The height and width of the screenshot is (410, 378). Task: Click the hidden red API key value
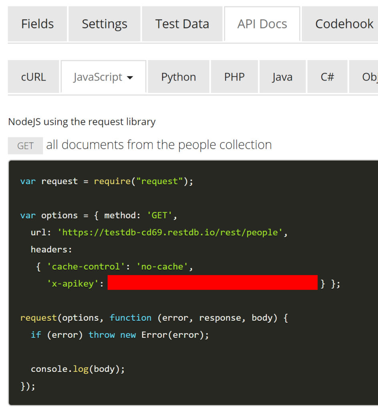(212, 283)
